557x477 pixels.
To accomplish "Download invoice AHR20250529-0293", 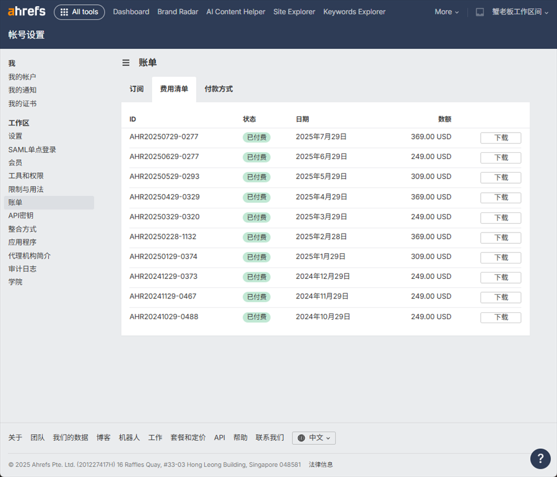I will coord(500,177).
